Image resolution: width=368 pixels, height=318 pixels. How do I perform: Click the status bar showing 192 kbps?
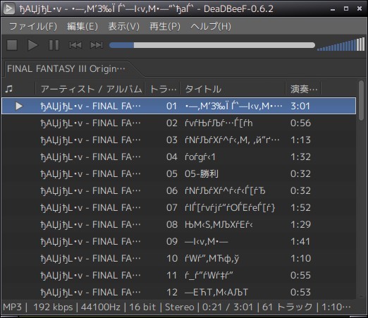(x=53, y=307)
